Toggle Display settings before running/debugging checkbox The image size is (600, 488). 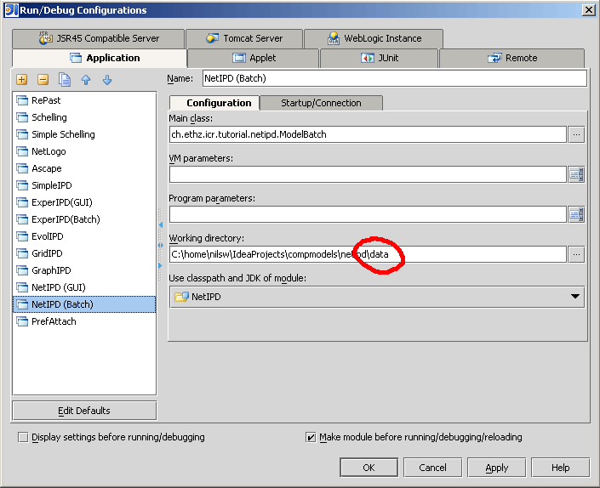tap(23, 437)
